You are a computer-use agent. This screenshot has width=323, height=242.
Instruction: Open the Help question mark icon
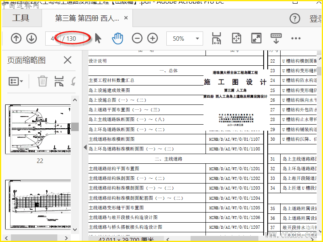tap(295, 19)
